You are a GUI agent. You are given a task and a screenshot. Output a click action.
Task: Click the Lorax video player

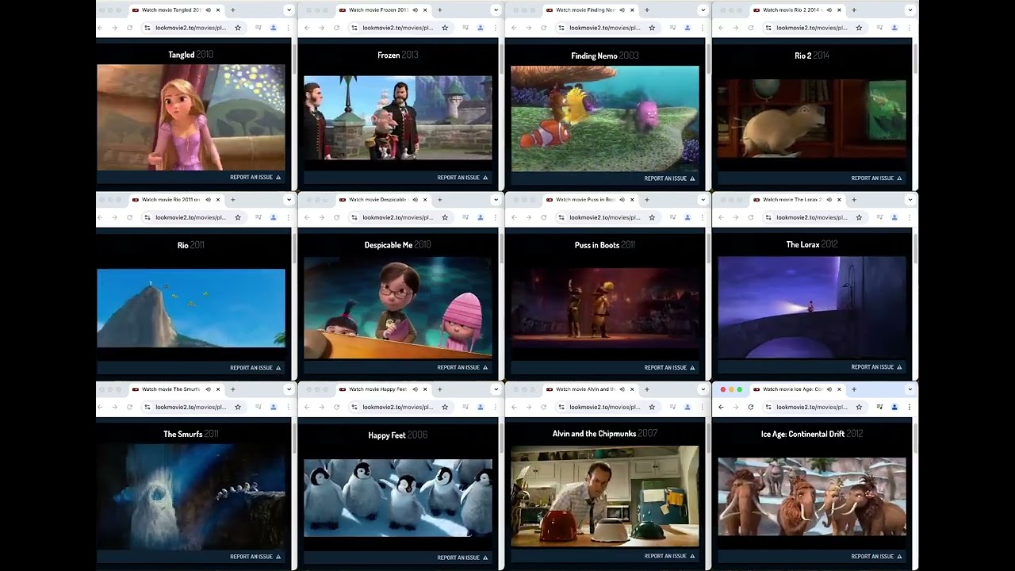click(x=812, y=307)
